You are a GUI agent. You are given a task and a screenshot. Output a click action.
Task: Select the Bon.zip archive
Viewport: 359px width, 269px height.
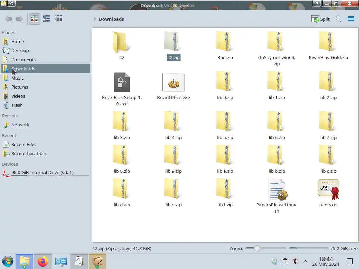point(225,46)
